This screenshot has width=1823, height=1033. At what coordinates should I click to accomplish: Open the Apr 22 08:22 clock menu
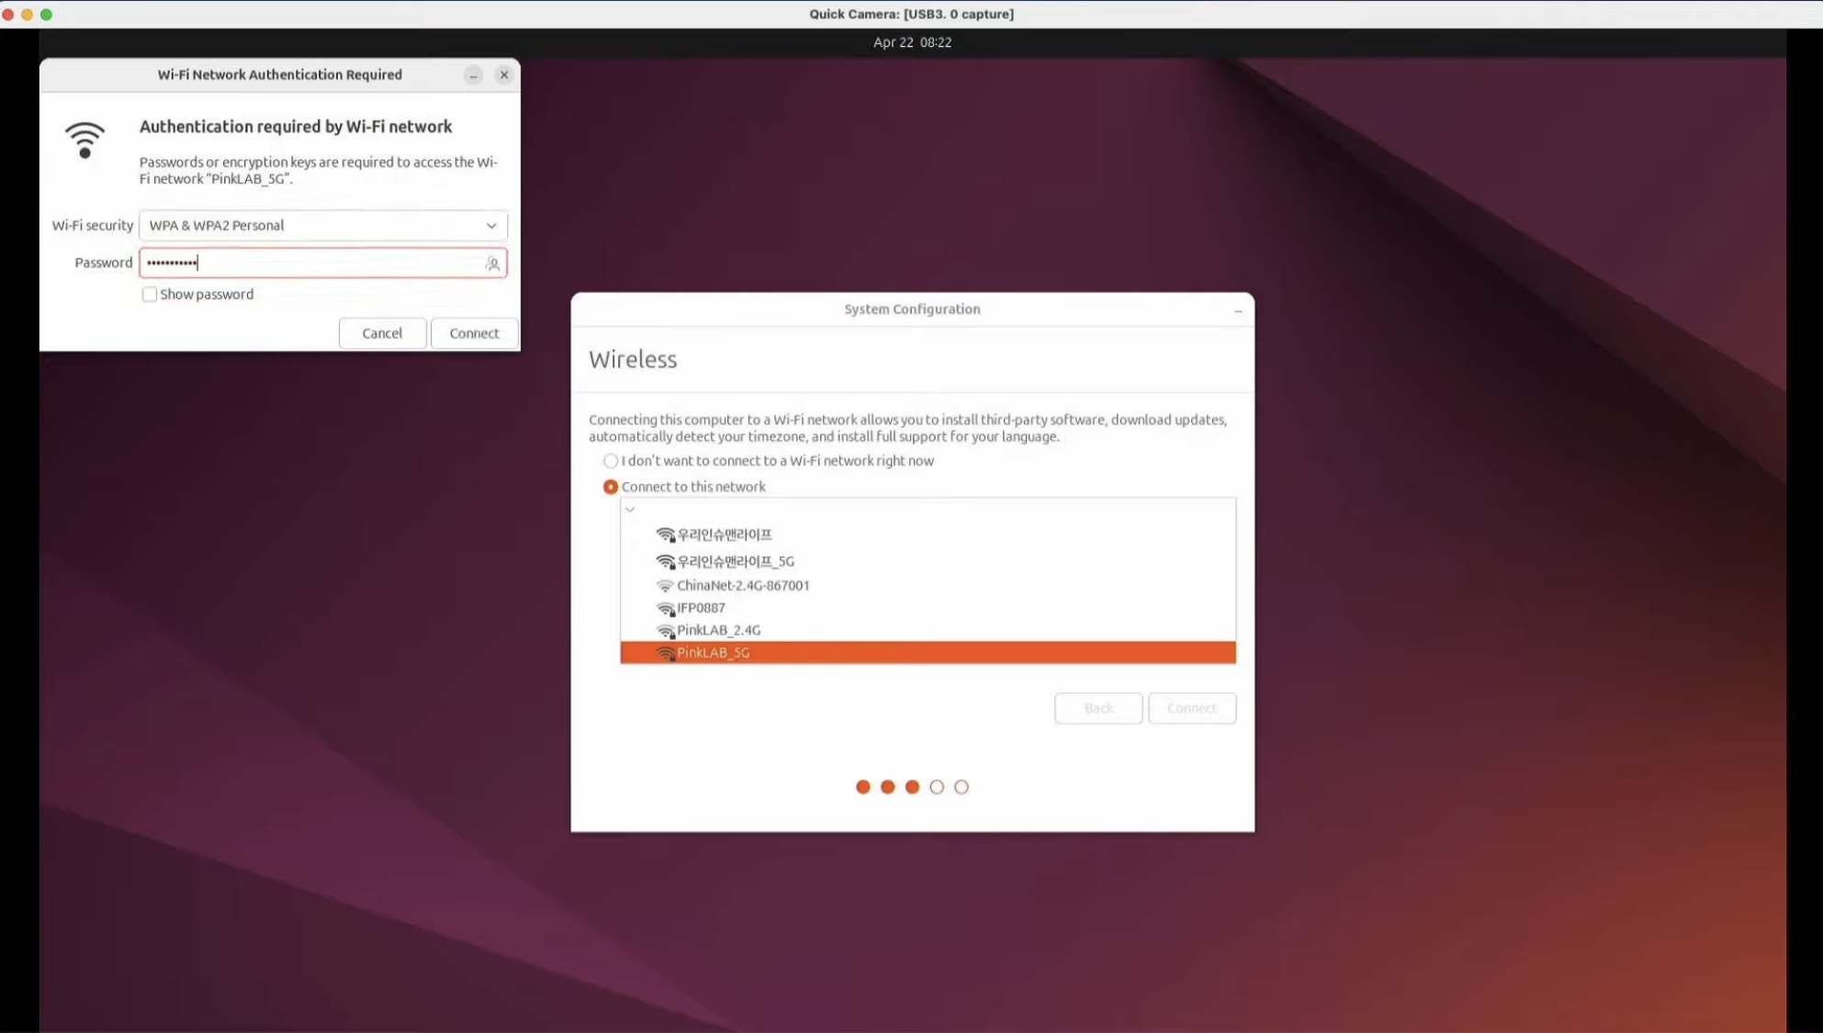(x=912, y=42)
